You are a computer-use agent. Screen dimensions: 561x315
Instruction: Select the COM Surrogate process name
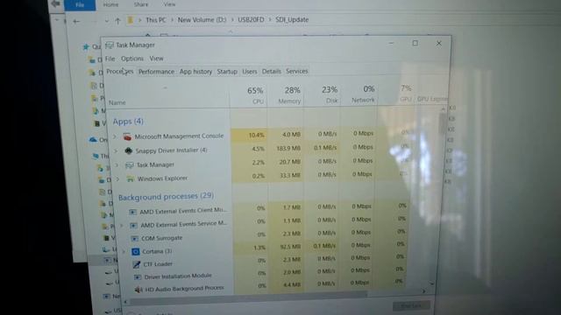[x=161, y=238]
